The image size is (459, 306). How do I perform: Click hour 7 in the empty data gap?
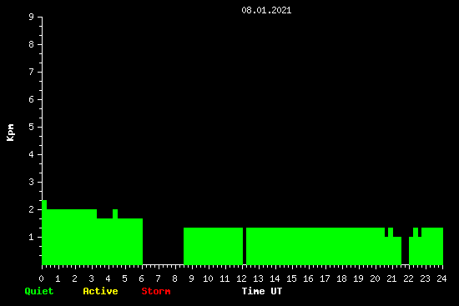pyautogui.click(x=159, y=278)
